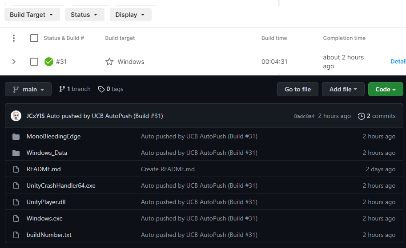
Task: Check the box for build #31
Action: (x=34, y=62)
